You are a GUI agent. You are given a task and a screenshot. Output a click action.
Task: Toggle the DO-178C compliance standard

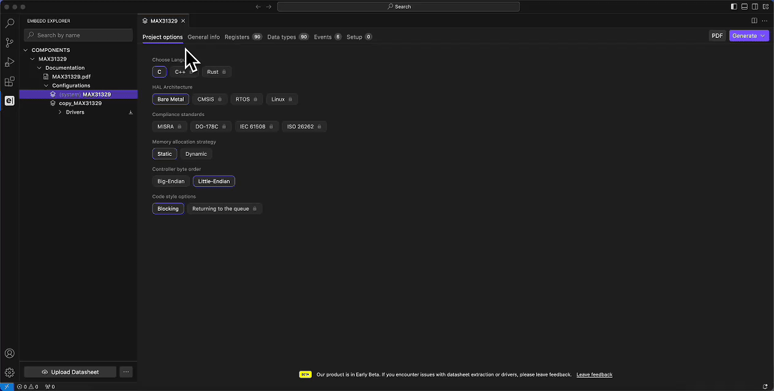[x=211, y=126]
